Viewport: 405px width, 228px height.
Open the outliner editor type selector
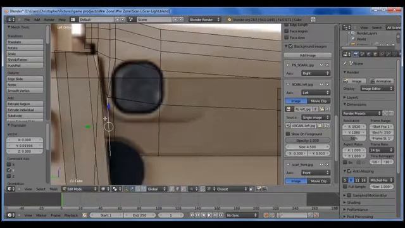[x=346, y=27]
